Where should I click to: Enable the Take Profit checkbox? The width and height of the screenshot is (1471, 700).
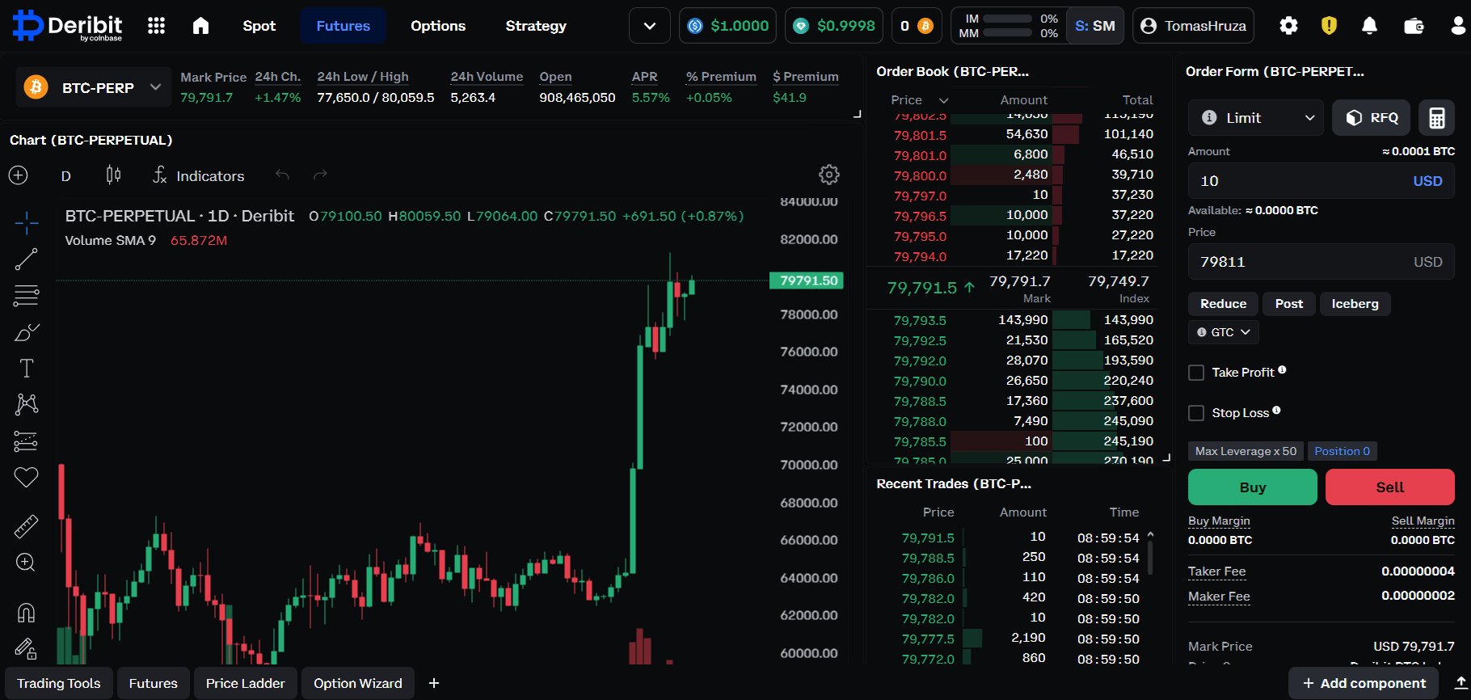point(1196,373)
